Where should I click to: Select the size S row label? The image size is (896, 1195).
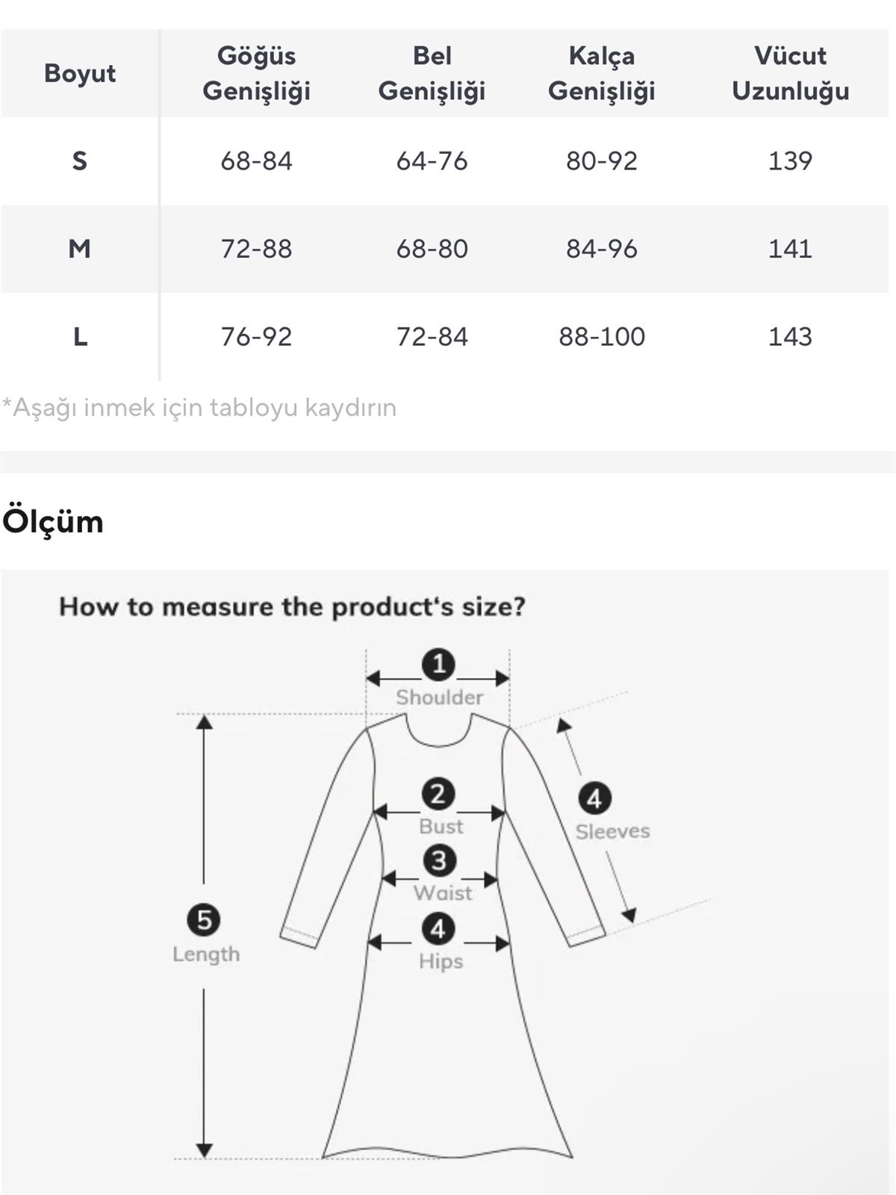80,161
